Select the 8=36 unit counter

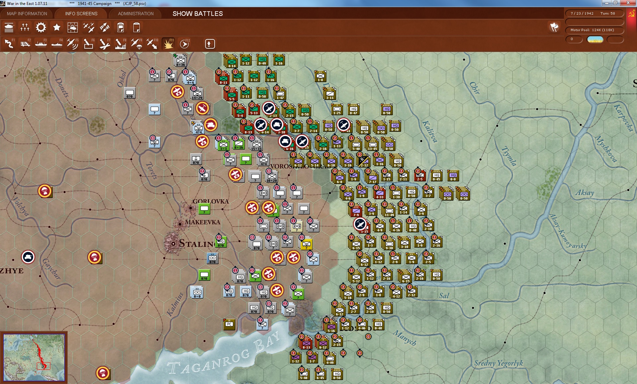click(180, 61)
